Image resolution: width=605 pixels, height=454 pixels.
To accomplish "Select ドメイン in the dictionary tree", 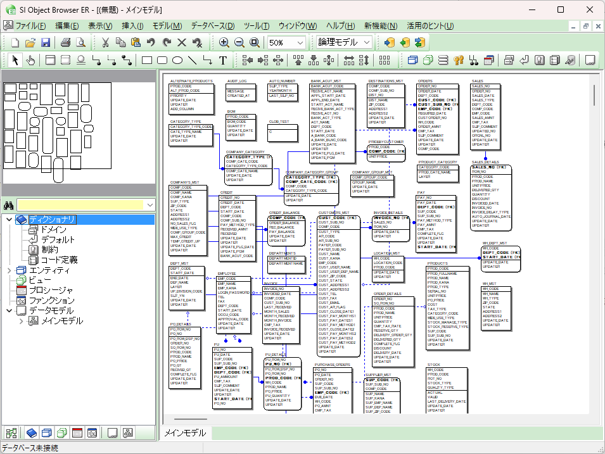I will [54, 229].
